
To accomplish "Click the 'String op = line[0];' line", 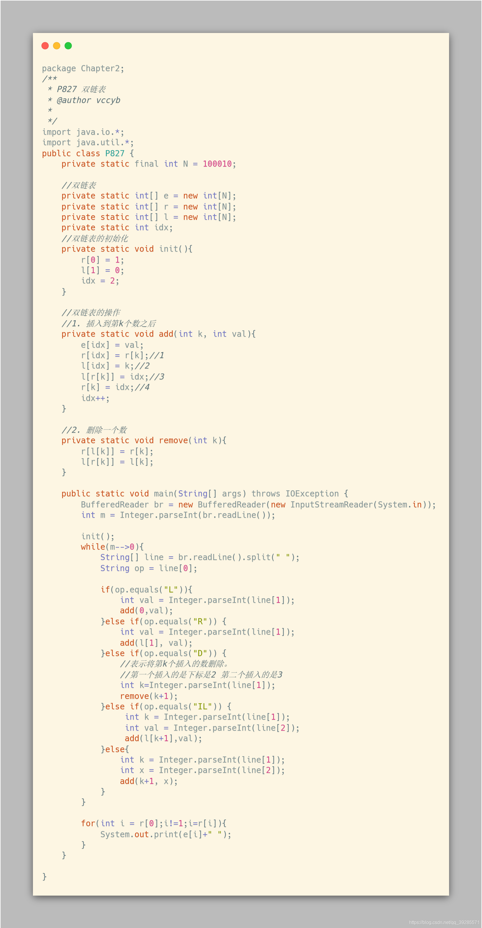I will 149,568.
